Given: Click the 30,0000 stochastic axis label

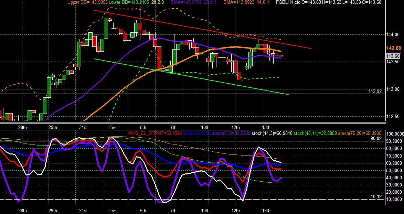Looking at the screenshot, I should tap(394, 185).
